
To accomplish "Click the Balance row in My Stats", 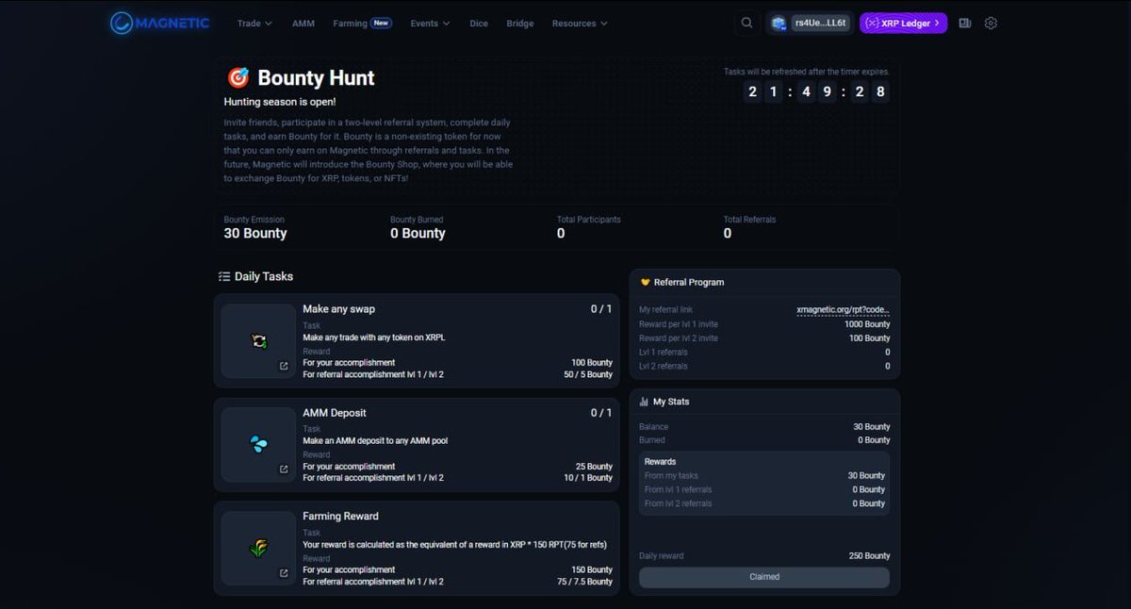I will (x=764, y=427).
